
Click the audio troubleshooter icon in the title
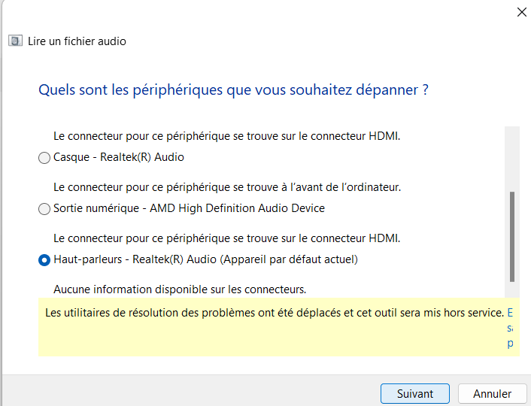point(15,41)
